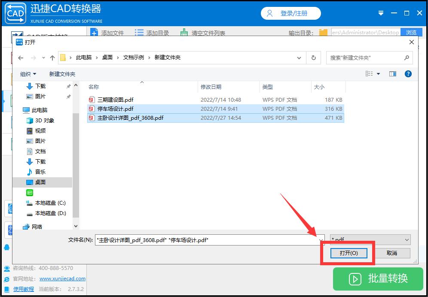Open the *.pdf file type dropdown

pyautogui.click(x=370, y=240)
